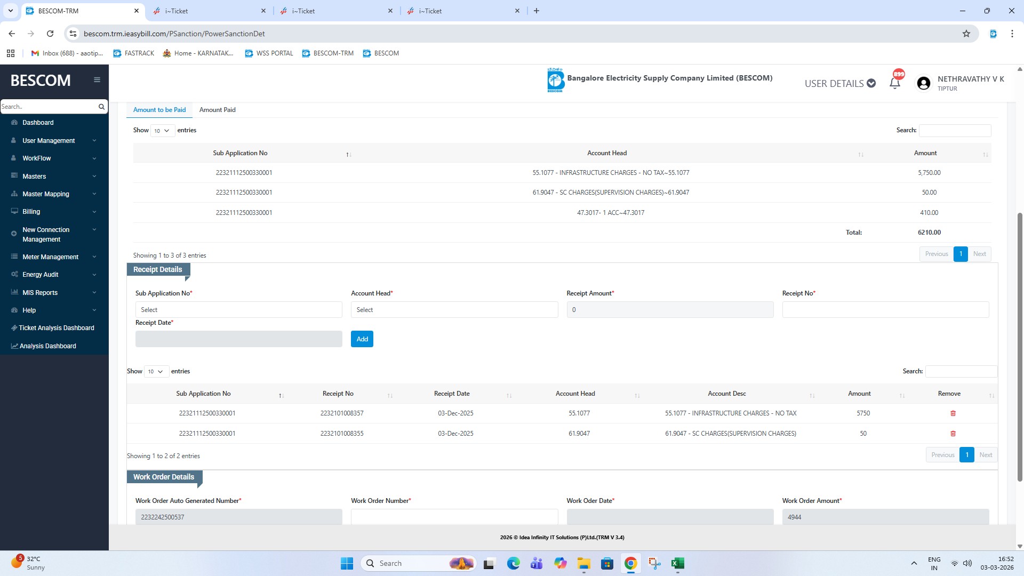Expand the Meter Management sidebar section

pyautogui.click(x=50, y=257)
